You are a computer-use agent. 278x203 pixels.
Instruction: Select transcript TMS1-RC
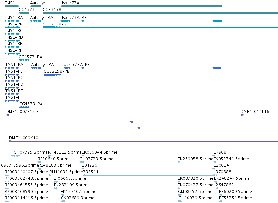[13, 31]
